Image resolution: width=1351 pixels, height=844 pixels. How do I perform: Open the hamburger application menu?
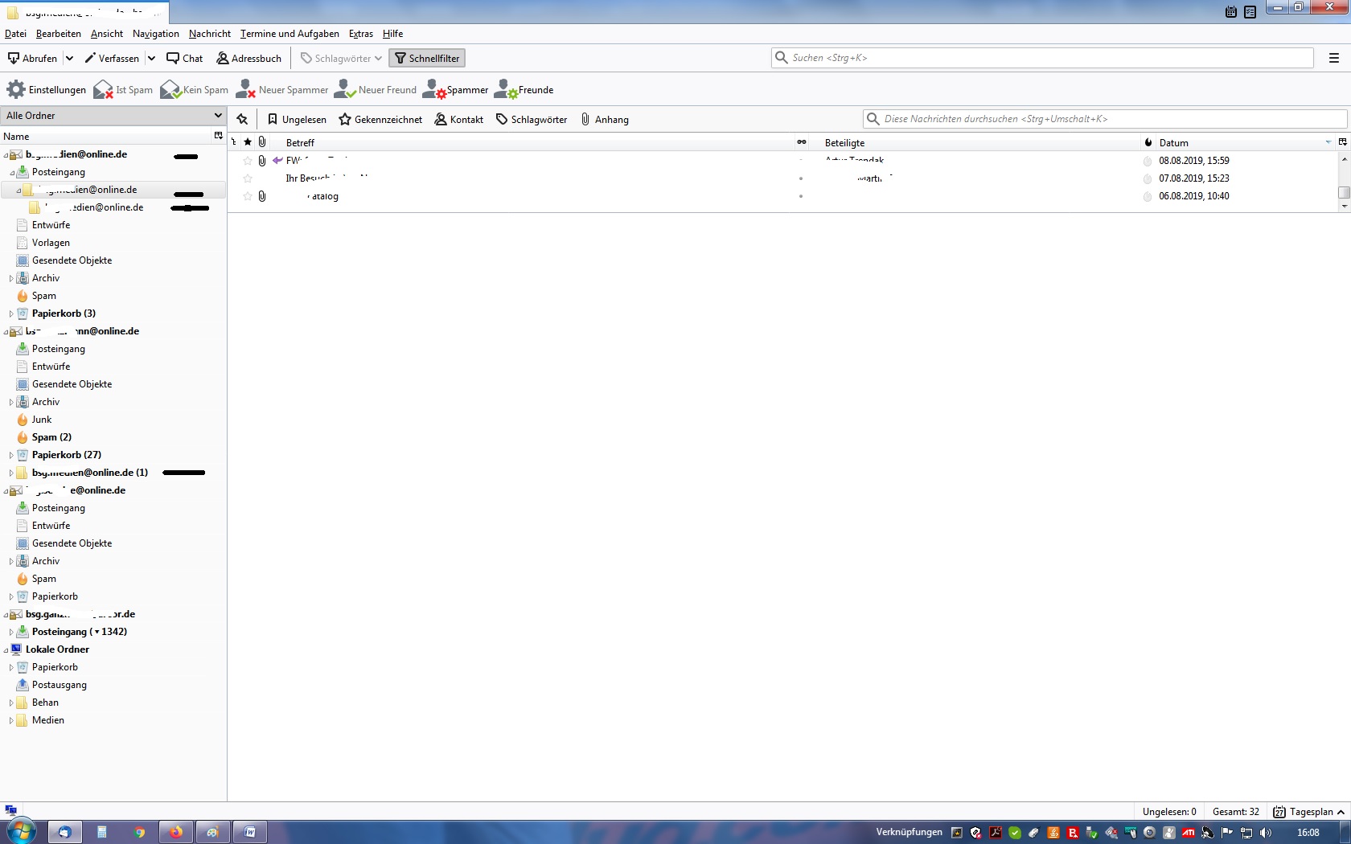point(1334,58)
